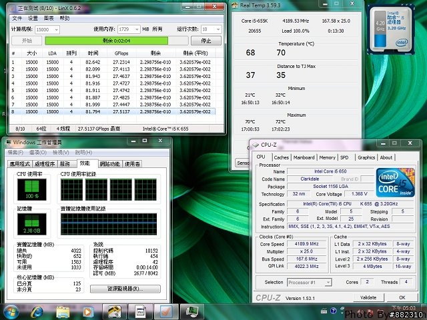
Task: Switch to the 處理程序 tab in Task Manager
Action: [45, 164]
